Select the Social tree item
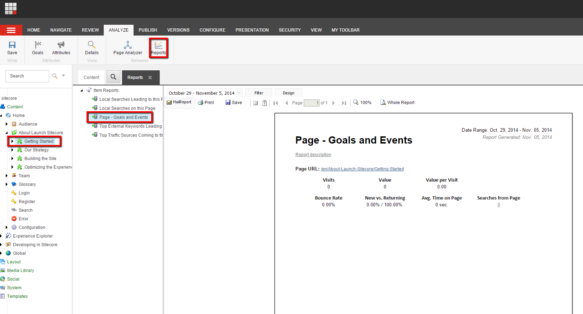 coord(13,279)
